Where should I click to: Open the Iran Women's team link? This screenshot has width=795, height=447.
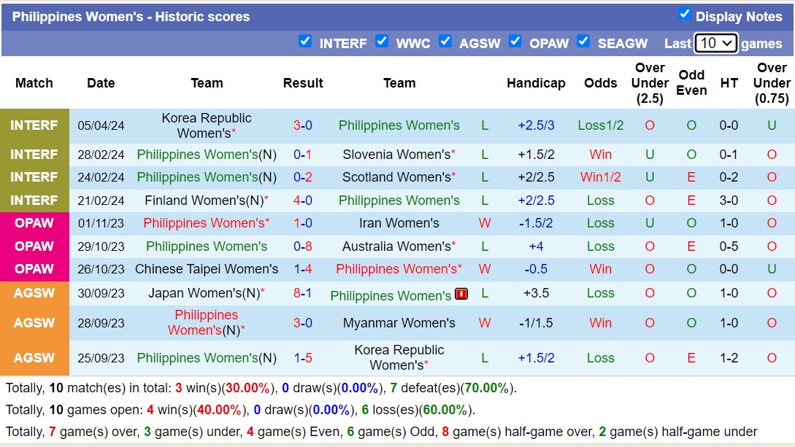pos(399,223)
